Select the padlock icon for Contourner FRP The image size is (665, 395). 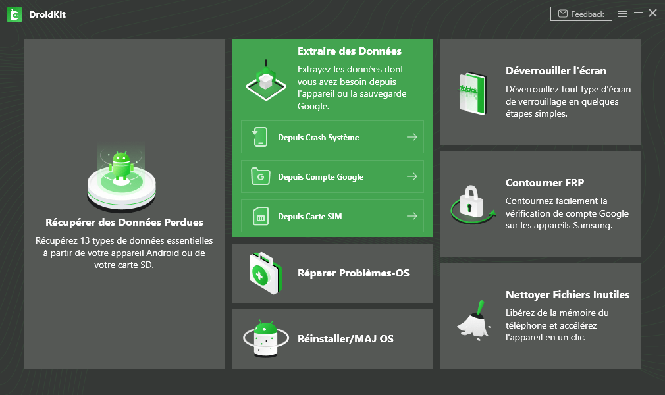pos(472,203)
